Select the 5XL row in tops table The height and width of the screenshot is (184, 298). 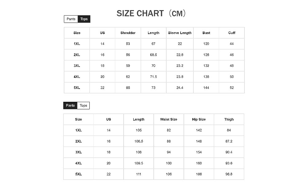click(x=154, y=88)
